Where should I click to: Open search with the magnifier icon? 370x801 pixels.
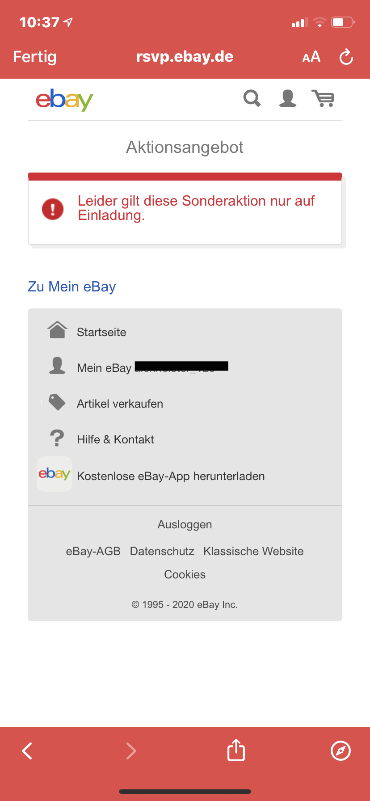(x=252, y=98)
